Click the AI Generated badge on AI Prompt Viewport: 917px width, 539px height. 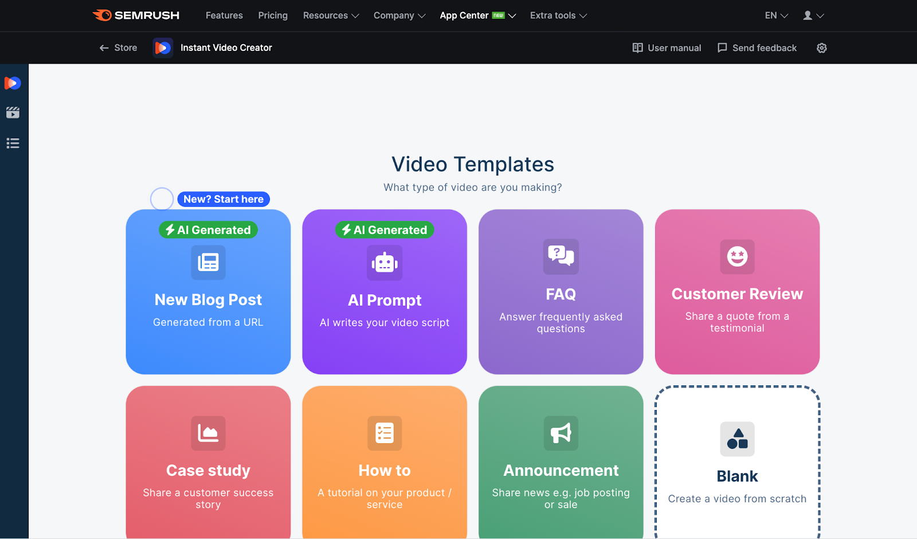coord(385,230)
